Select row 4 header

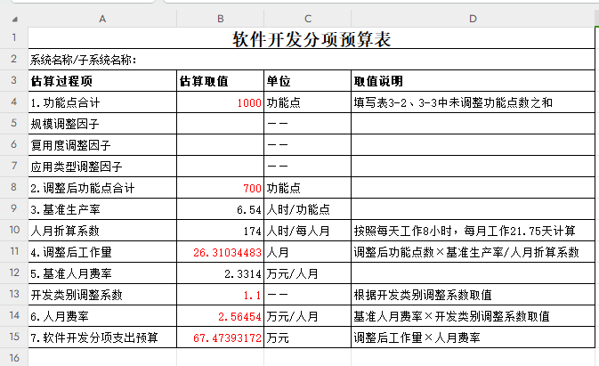point(13,102)
